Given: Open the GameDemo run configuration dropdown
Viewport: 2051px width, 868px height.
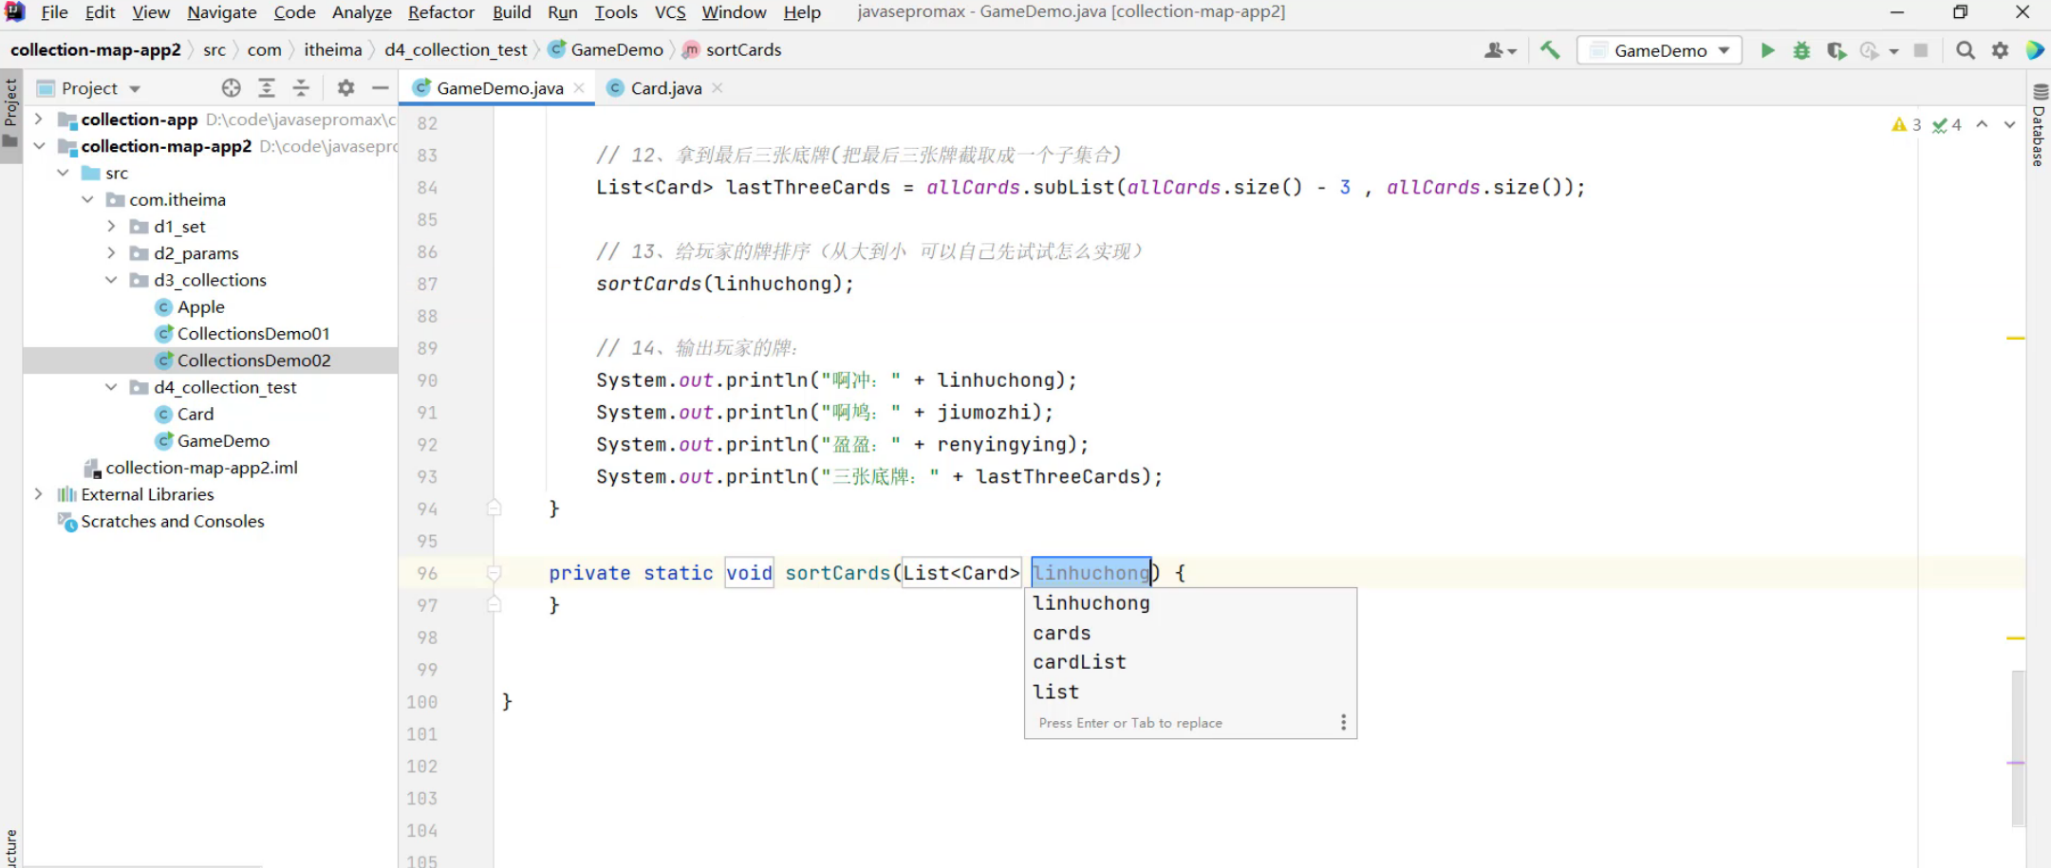Looking at the screenshot, I should [x=1659, y=50].
